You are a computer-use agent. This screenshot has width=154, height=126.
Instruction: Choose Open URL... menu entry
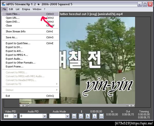click(30, 18)
